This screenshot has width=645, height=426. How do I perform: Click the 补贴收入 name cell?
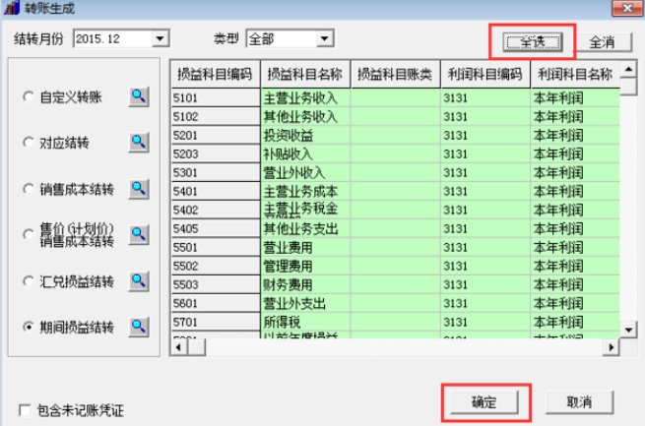pos(305,154)
